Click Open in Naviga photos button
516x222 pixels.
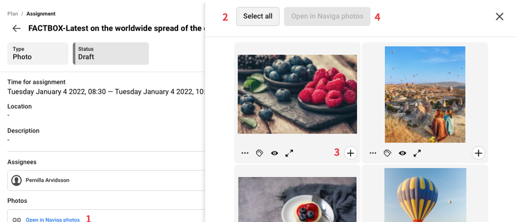pyautogui.click(x=327, y=16)
